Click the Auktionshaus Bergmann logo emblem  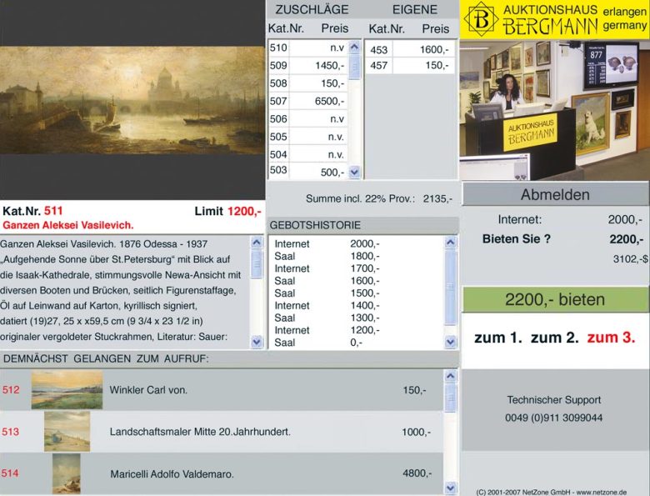(x=481, y=19)
